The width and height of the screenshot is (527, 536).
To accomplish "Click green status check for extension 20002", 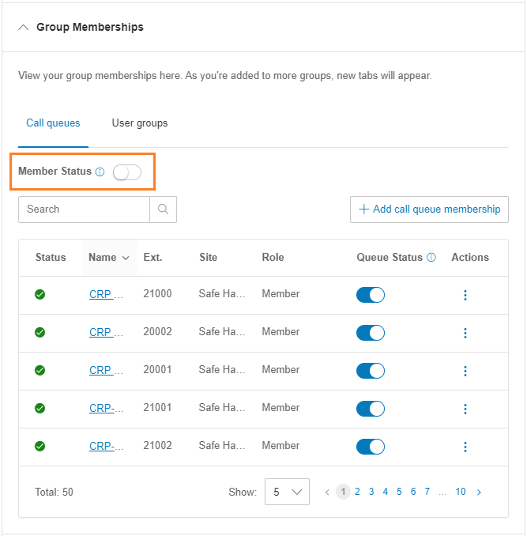I will click(x=40, y=332).
